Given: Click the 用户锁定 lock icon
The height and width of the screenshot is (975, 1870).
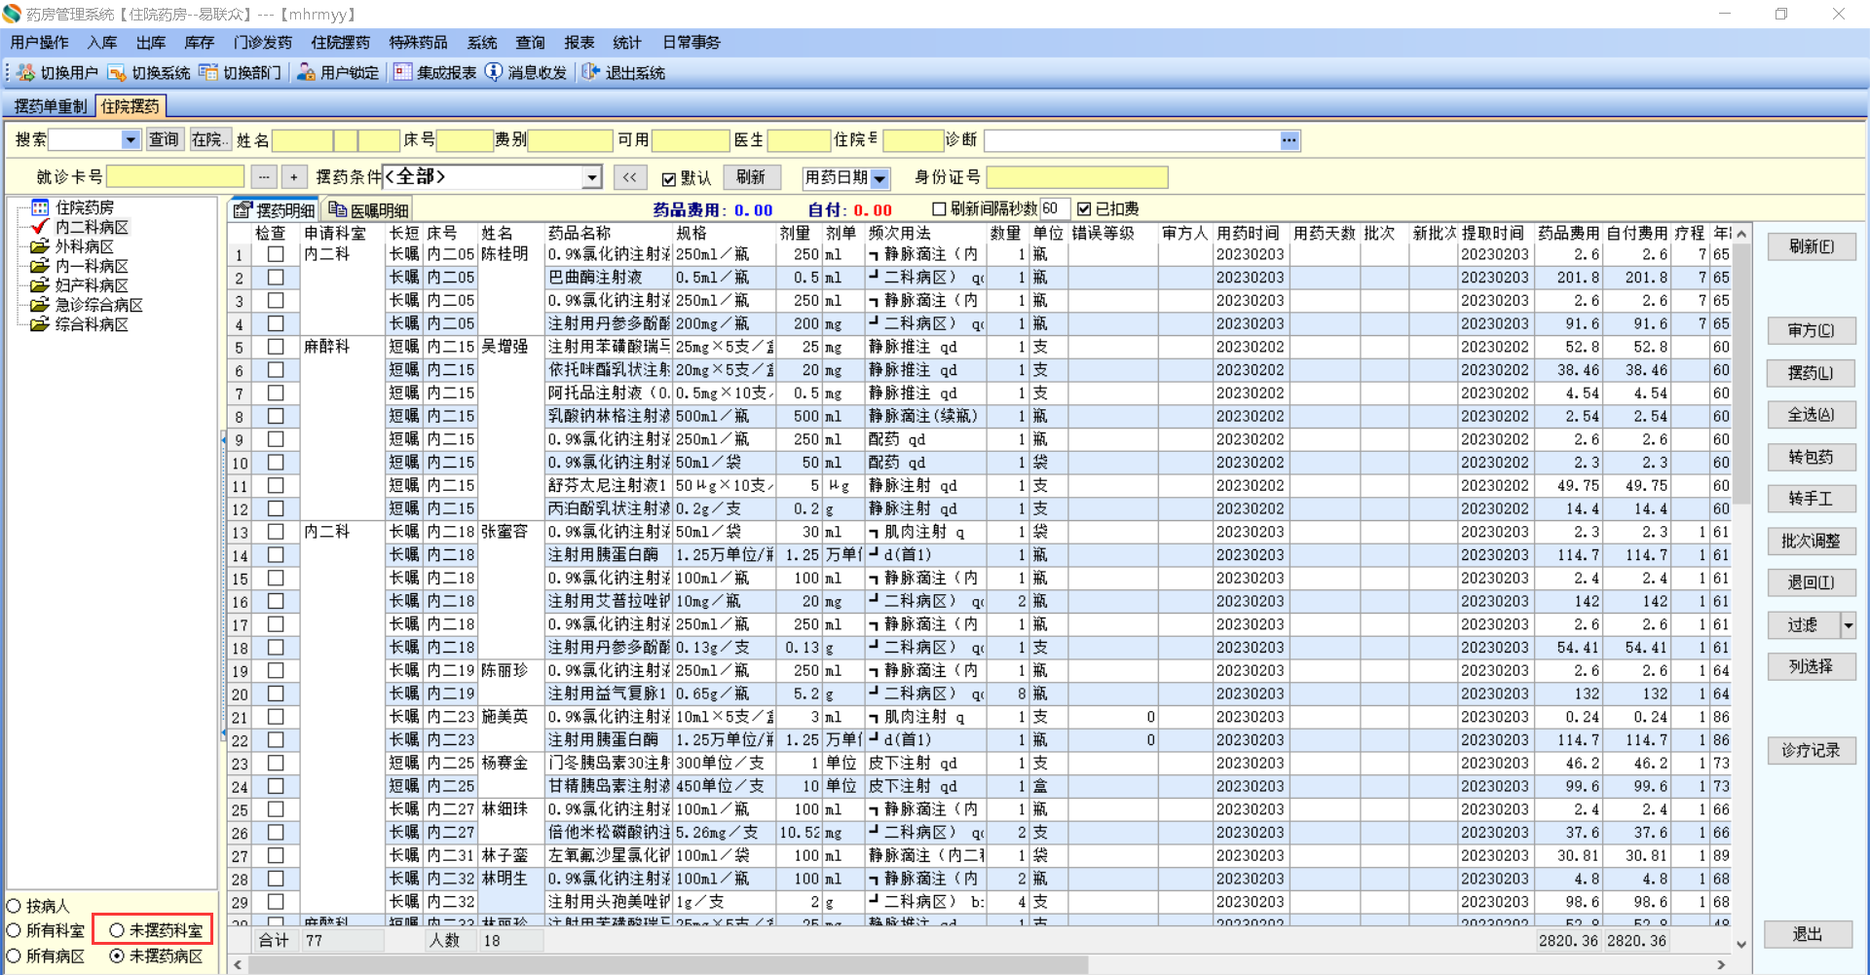Looking at the screenshot, I should 306,73.
